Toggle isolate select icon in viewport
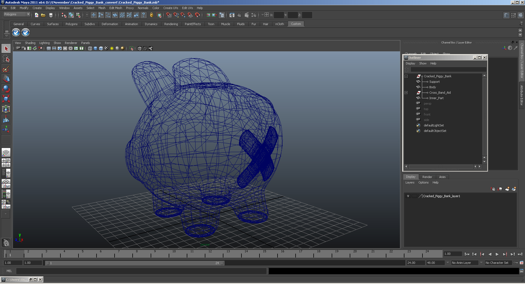525x284 pixels. (132, 48)
